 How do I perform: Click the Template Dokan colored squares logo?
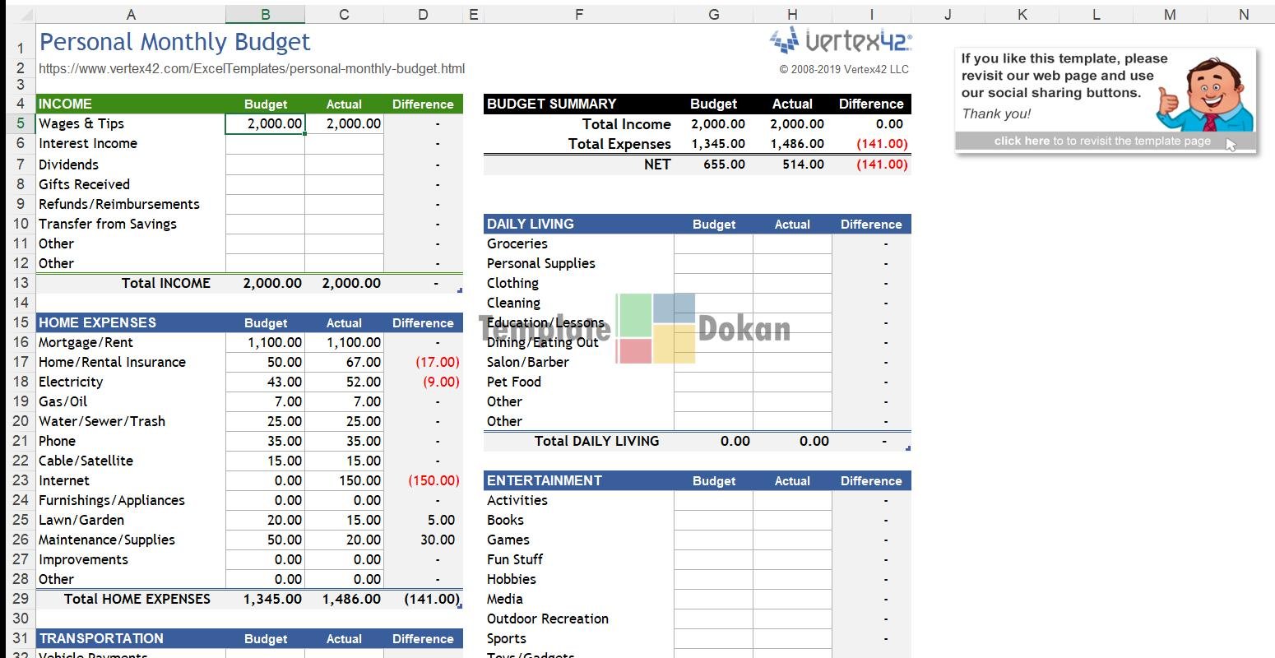656,329
